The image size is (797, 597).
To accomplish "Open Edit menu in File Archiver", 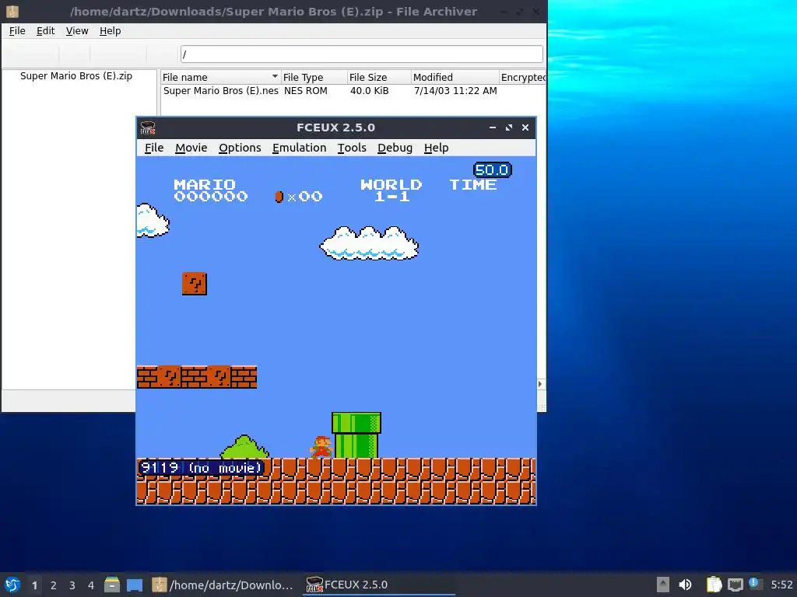I will 45,31.
